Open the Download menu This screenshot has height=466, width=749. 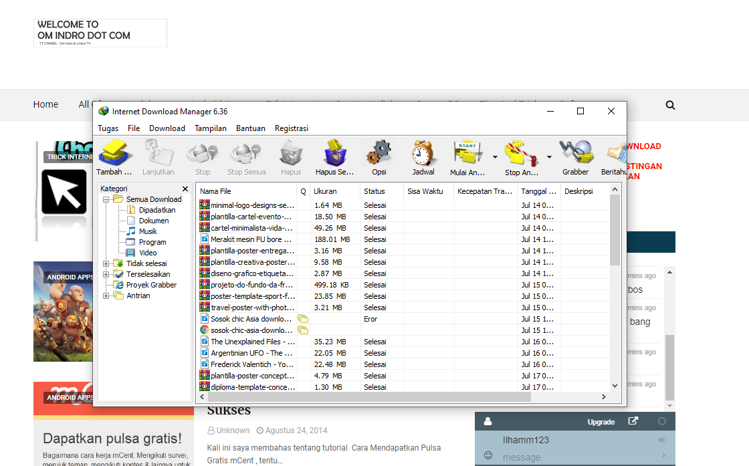[x=167, y=128]
